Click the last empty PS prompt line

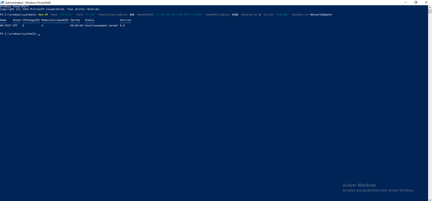coord(20,34)
